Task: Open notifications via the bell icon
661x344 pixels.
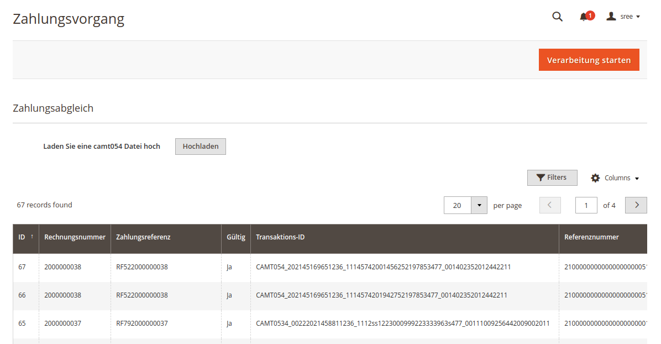Action: 583,17
